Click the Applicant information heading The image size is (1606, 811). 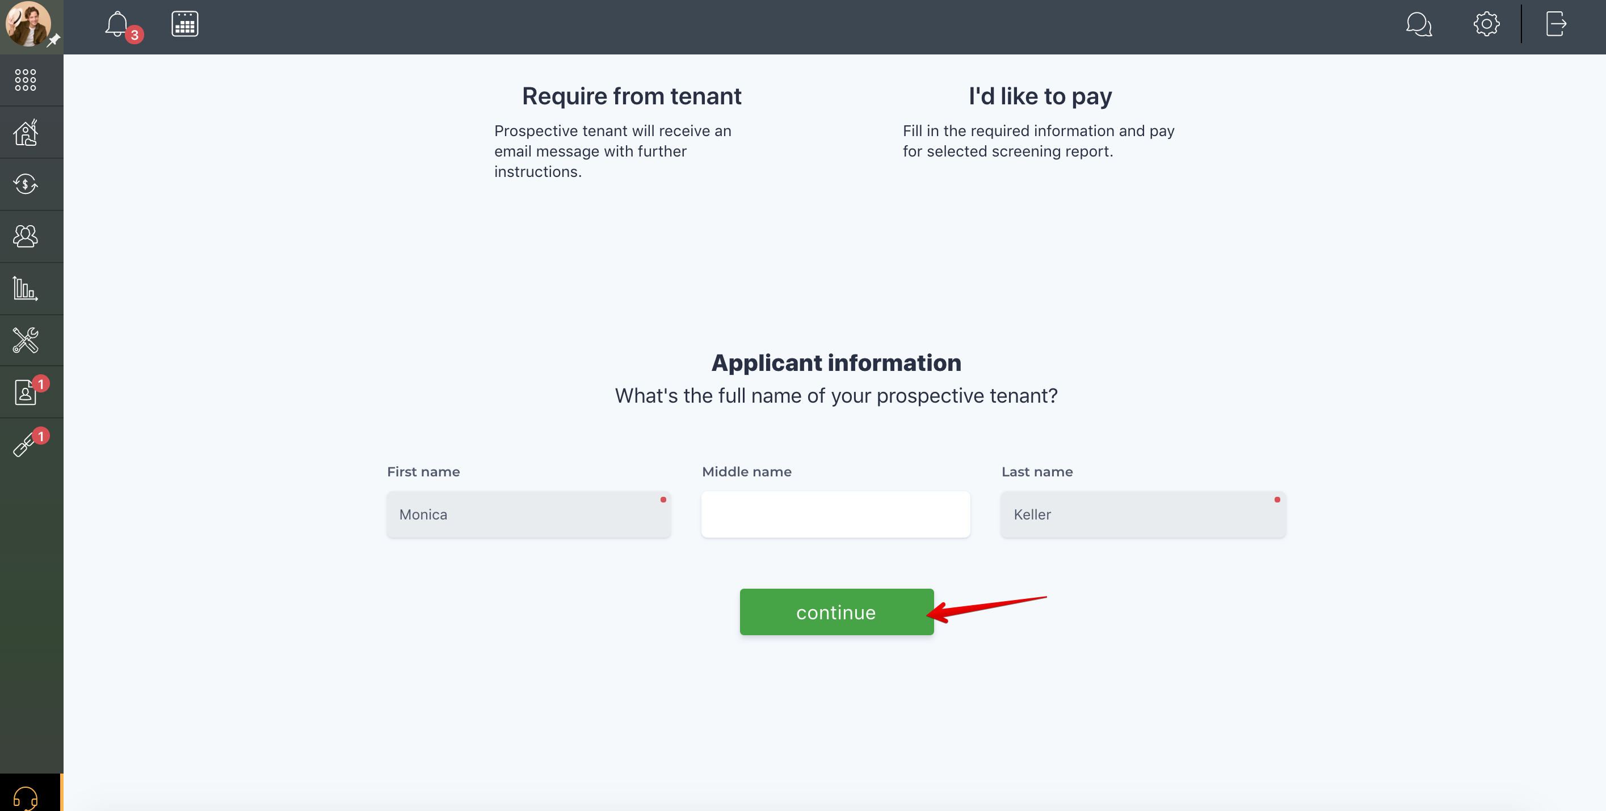[x=836, y=362]
